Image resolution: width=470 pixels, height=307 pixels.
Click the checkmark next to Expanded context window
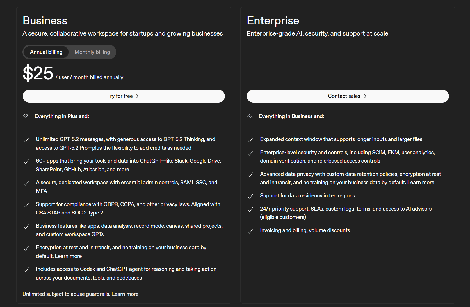(250, 140)
